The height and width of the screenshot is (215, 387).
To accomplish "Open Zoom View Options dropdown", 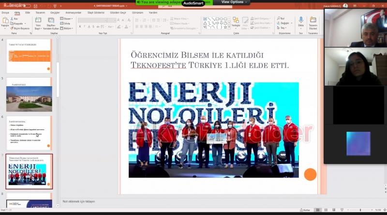I will [x=234, y=2].
